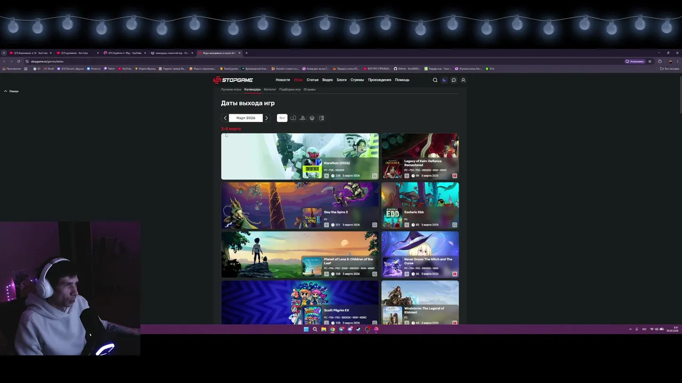The width and height of the screenshot is (682, 383).
Task: Open Slay the Spire 2 screenshots icon
Action: 375,224
